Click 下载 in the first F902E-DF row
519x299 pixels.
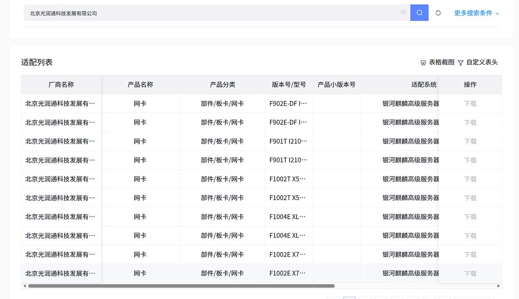coord(470,104)
